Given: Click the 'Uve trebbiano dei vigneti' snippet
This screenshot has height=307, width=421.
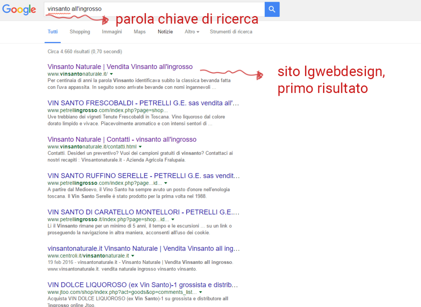Looking at the screenshot, I should click(x=136, y=120).
